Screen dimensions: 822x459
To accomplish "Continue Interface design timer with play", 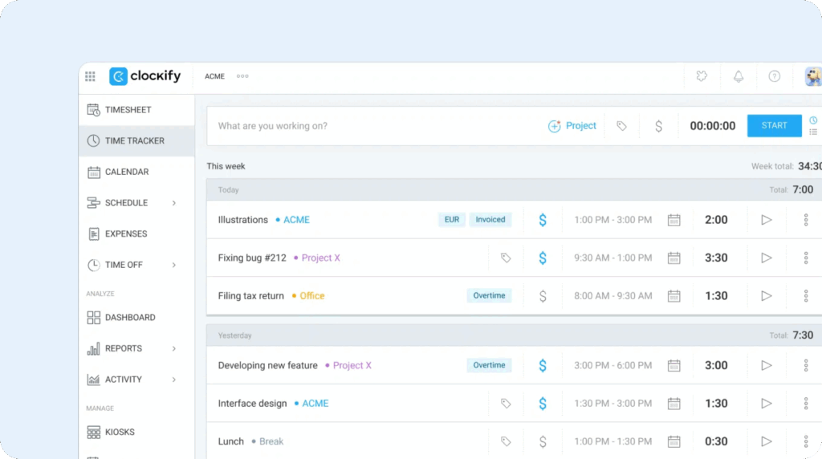I will point(767,404).
